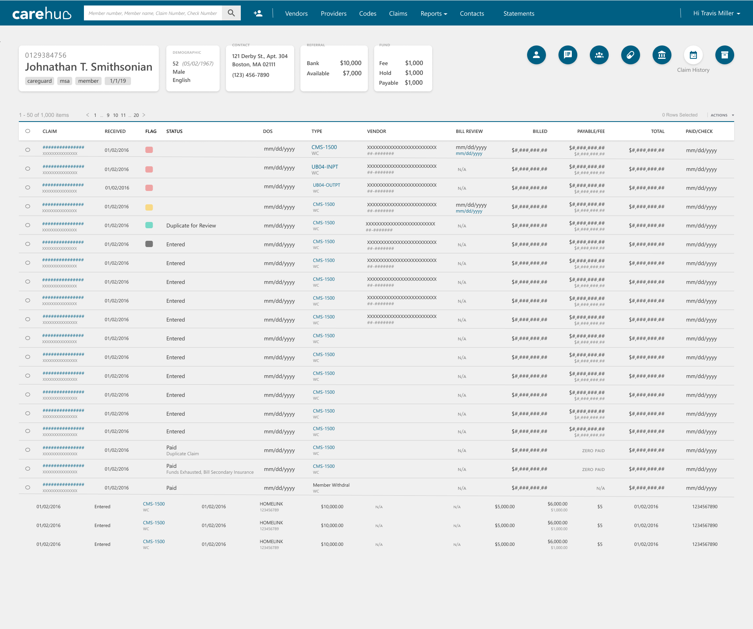Click the carehub logo
753x629 pixels.
(42, 13)
